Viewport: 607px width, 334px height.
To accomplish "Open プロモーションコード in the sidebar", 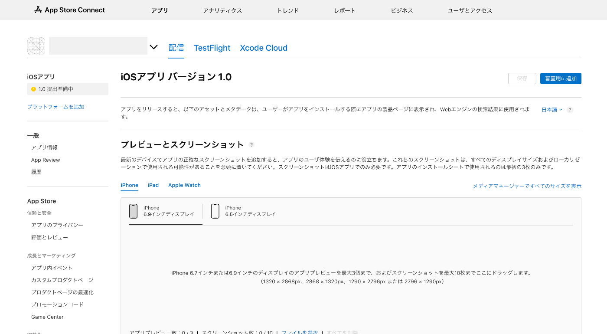I will point(57,305).
